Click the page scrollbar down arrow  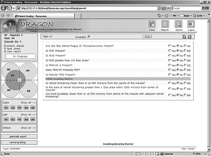coord(209,149)
